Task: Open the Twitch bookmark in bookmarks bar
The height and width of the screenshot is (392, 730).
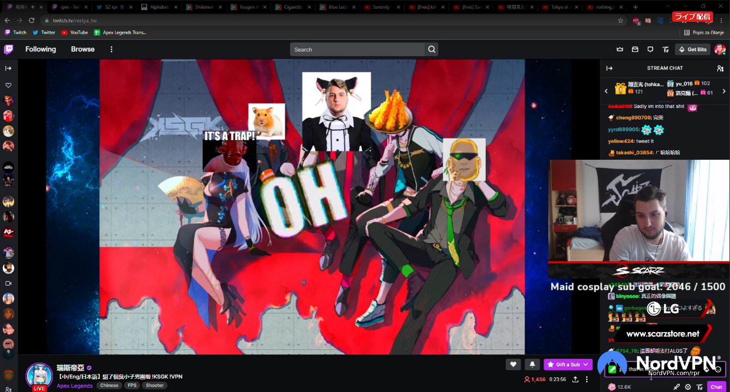Action: click(15, 32)
